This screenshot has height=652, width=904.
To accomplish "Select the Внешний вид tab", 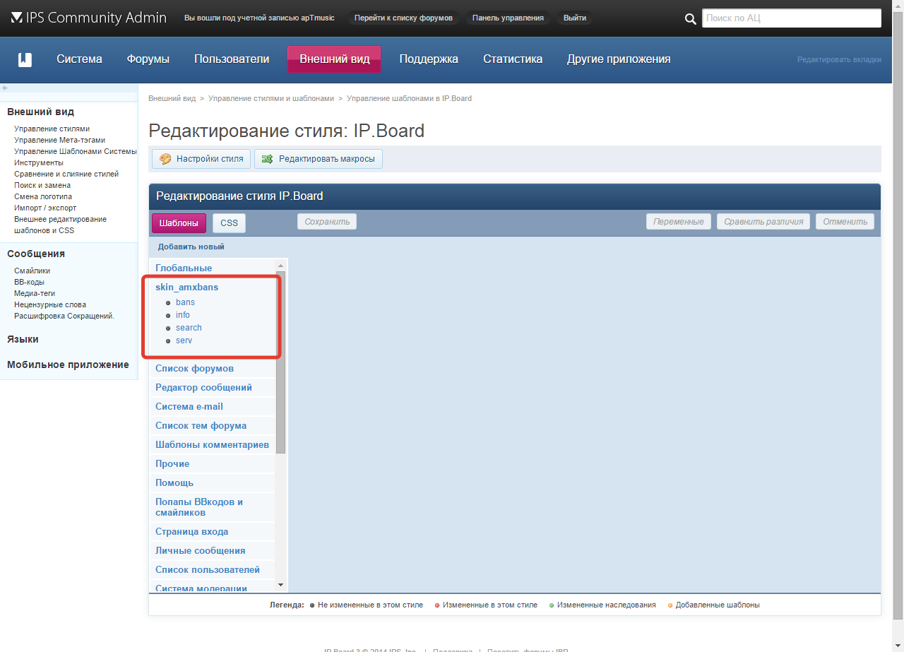I will [334, 59].
